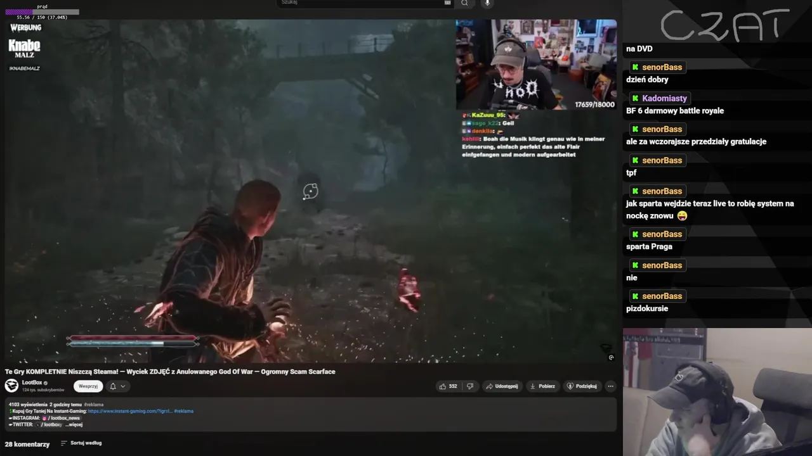Screen dimensions: 812x456
Task: Click the Kick badge beside Kadomiasty
Action: [635, 98]
